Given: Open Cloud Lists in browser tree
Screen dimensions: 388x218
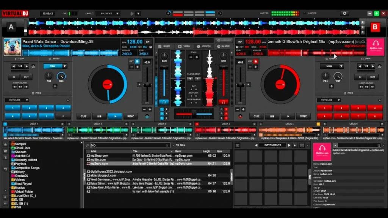Looking at the screenshot, I should [x=22, y=148].
